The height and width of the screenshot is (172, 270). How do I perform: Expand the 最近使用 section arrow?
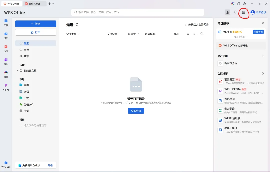point(263,56)
